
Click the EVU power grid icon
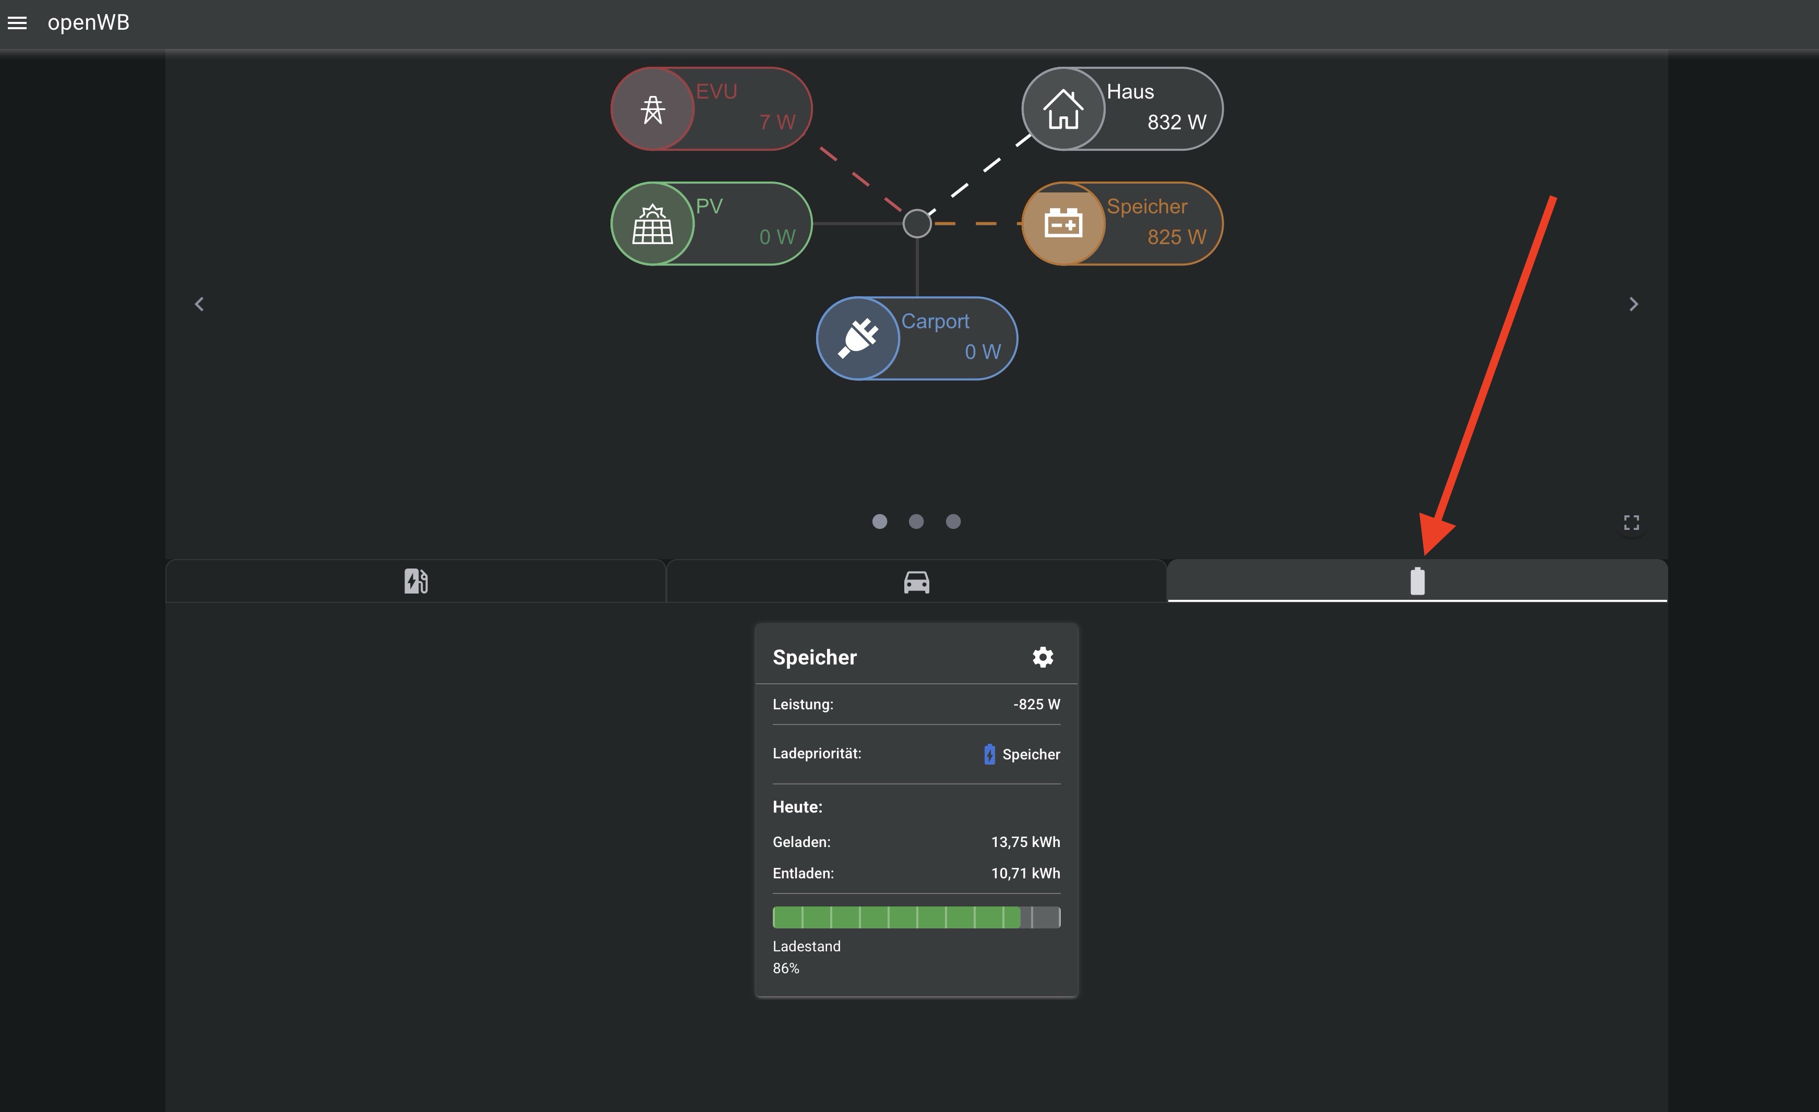tap(653, 109)
